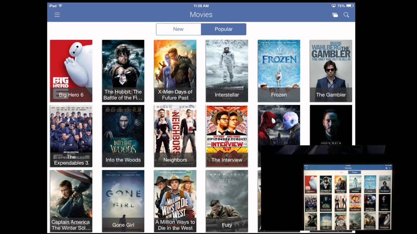Select X-Men Days of Future Past poster
417x234 pixels.
point(175,71)
